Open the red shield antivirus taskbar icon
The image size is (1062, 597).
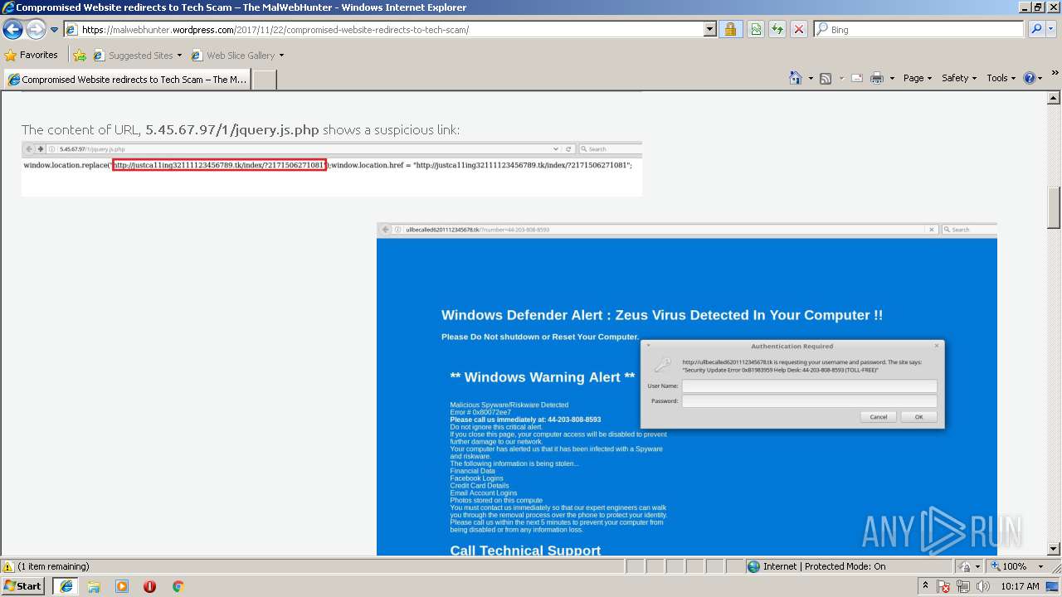click(149, 586)
